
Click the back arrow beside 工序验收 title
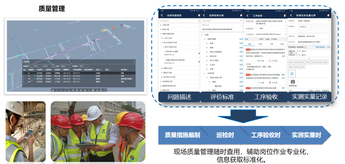(x=247, y=16)
